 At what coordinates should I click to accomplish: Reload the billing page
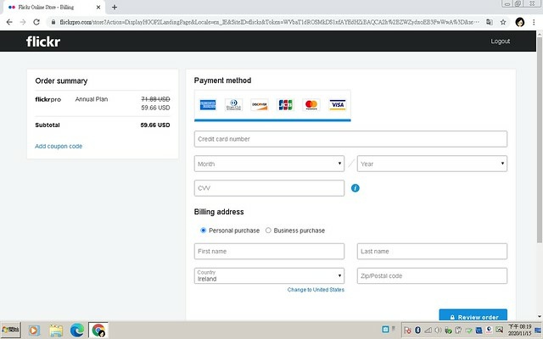coord(36,22)
